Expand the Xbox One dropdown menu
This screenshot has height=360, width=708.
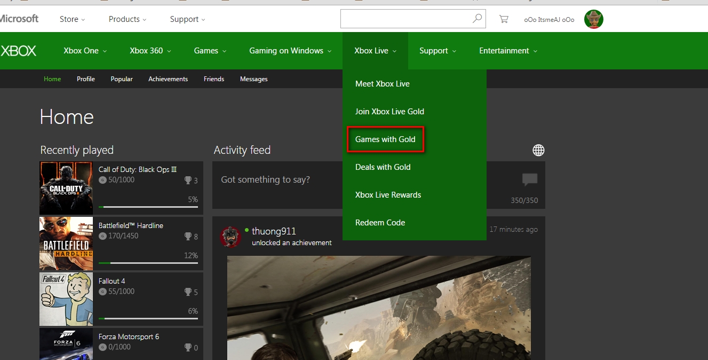tap(85, 51)
